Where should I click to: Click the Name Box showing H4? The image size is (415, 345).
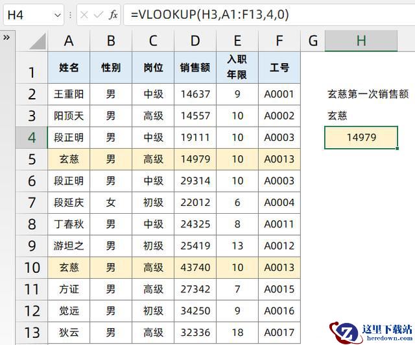click(x=34, y=15)
